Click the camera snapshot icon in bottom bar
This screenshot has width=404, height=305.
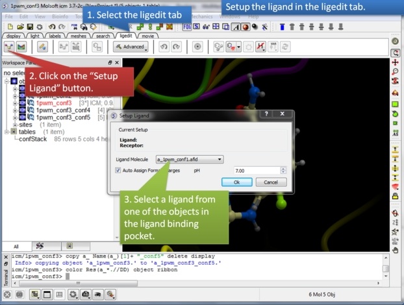coord(85,295)
